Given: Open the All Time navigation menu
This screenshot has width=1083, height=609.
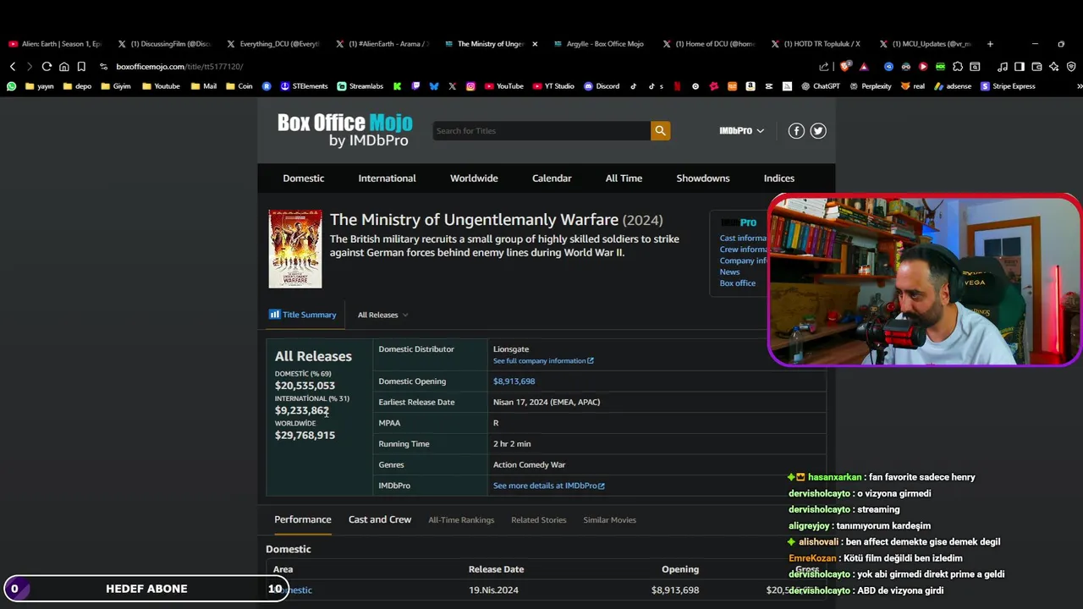Looking at the screenshot, I should pyautogui.click(x=624, y=178).
